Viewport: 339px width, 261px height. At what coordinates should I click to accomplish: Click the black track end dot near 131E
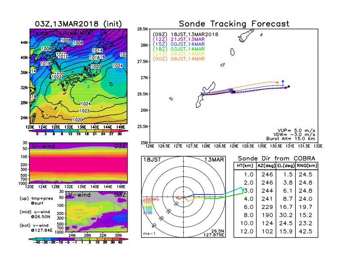click(288, 87)
